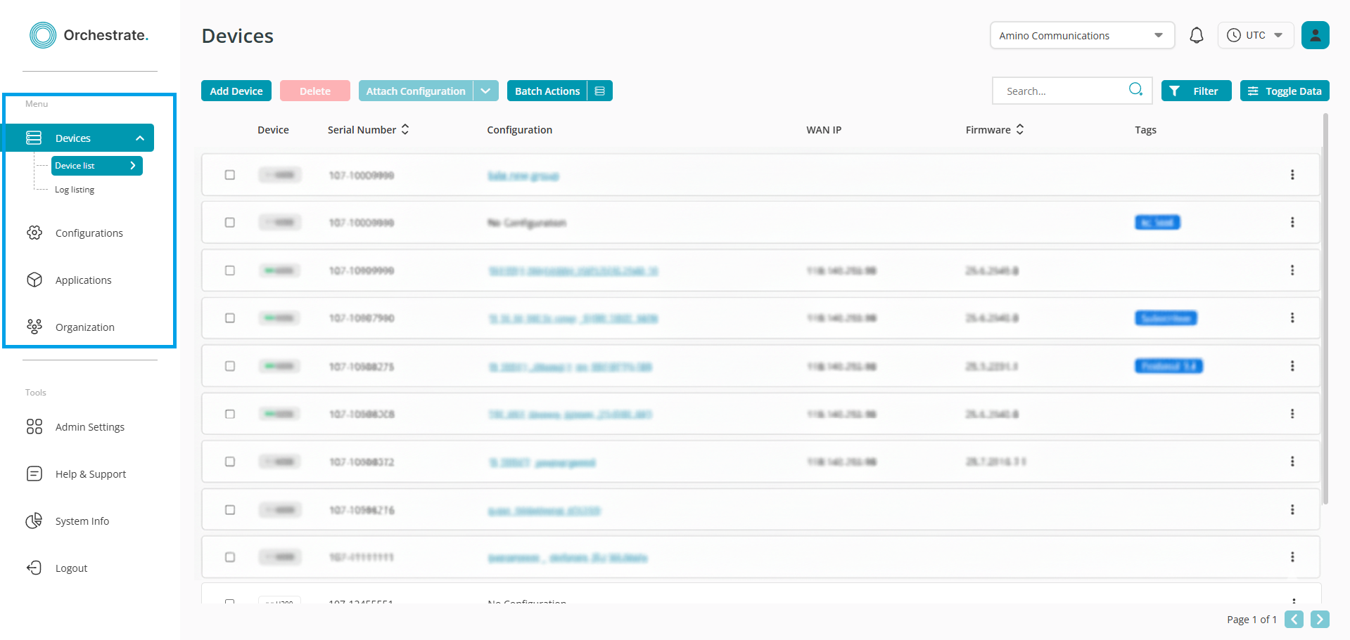Sort by Serial Number arrows
This screenshot has height=640, width=1350.
(x=405, y=130)
